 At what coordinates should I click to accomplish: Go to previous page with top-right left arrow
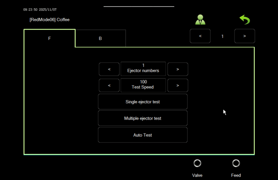pyautogui.click(x=200, y=36)
